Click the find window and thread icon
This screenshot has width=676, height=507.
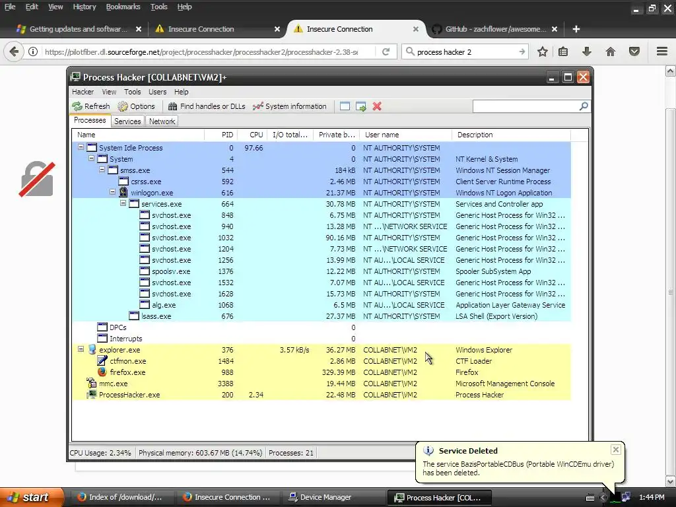pos(361,106)
